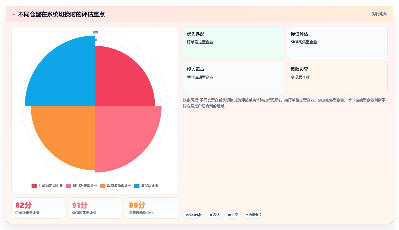Click the 100 axis tick label
Viewport: 399px width, 230px height.
pos(95,32)
